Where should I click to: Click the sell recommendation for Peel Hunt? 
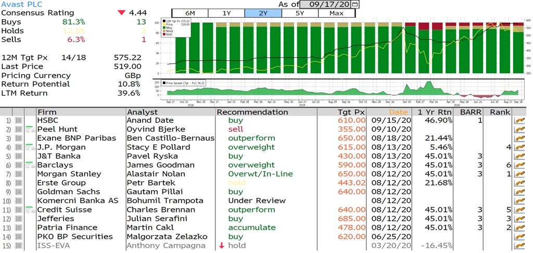pos(235,129)
